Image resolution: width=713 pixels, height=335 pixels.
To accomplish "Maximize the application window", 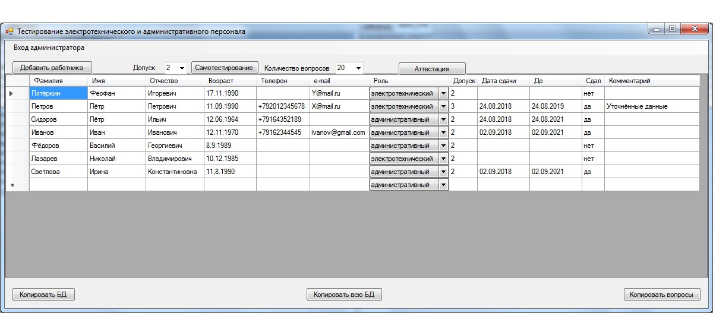I will click(x=672, y=29).
